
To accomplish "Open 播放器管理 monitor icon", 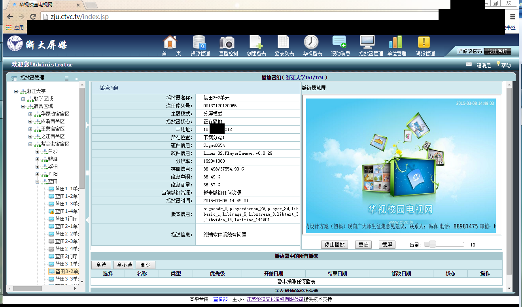I will click(367, 42).
